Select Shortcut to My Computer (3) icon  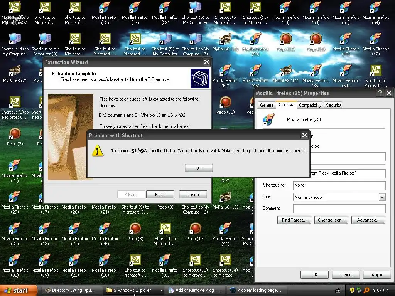pos(45,45)
